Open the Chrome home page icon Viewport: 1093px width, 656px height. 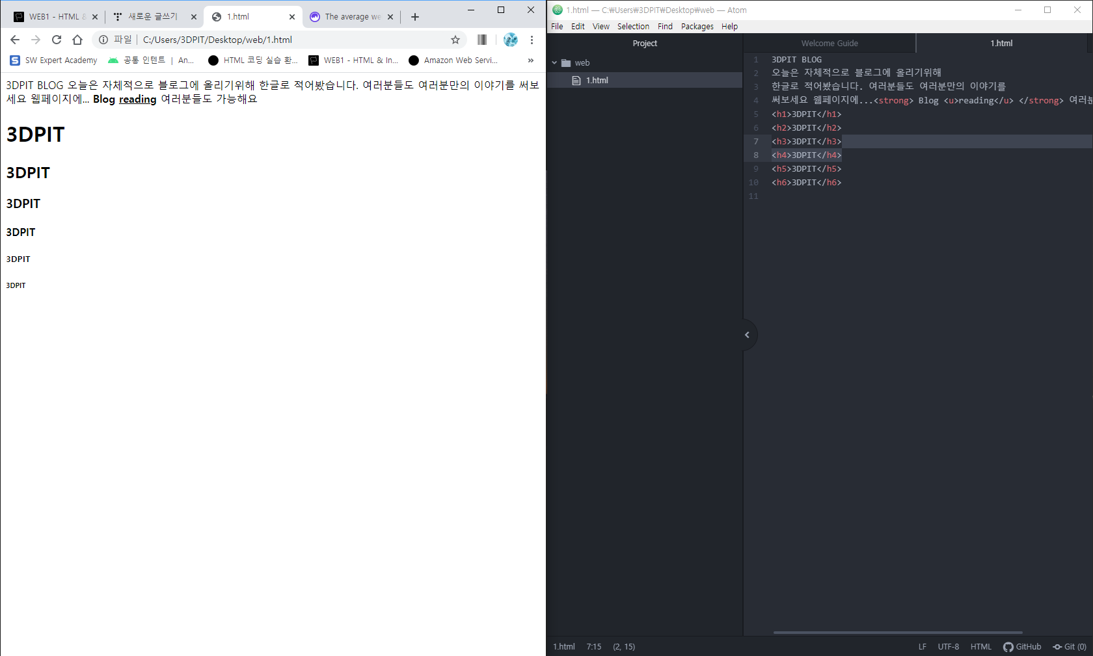click(x=77, y=40)
